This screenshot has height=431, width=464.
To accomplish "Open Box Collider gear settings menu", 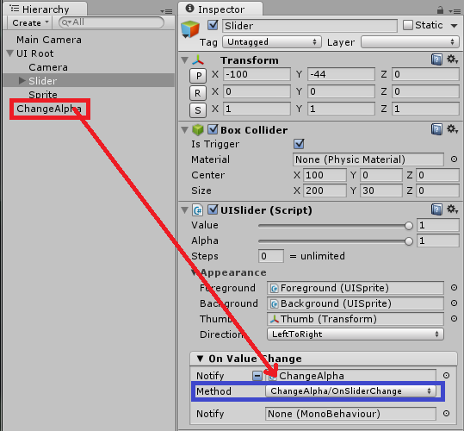I will click(x=453, y=129).
